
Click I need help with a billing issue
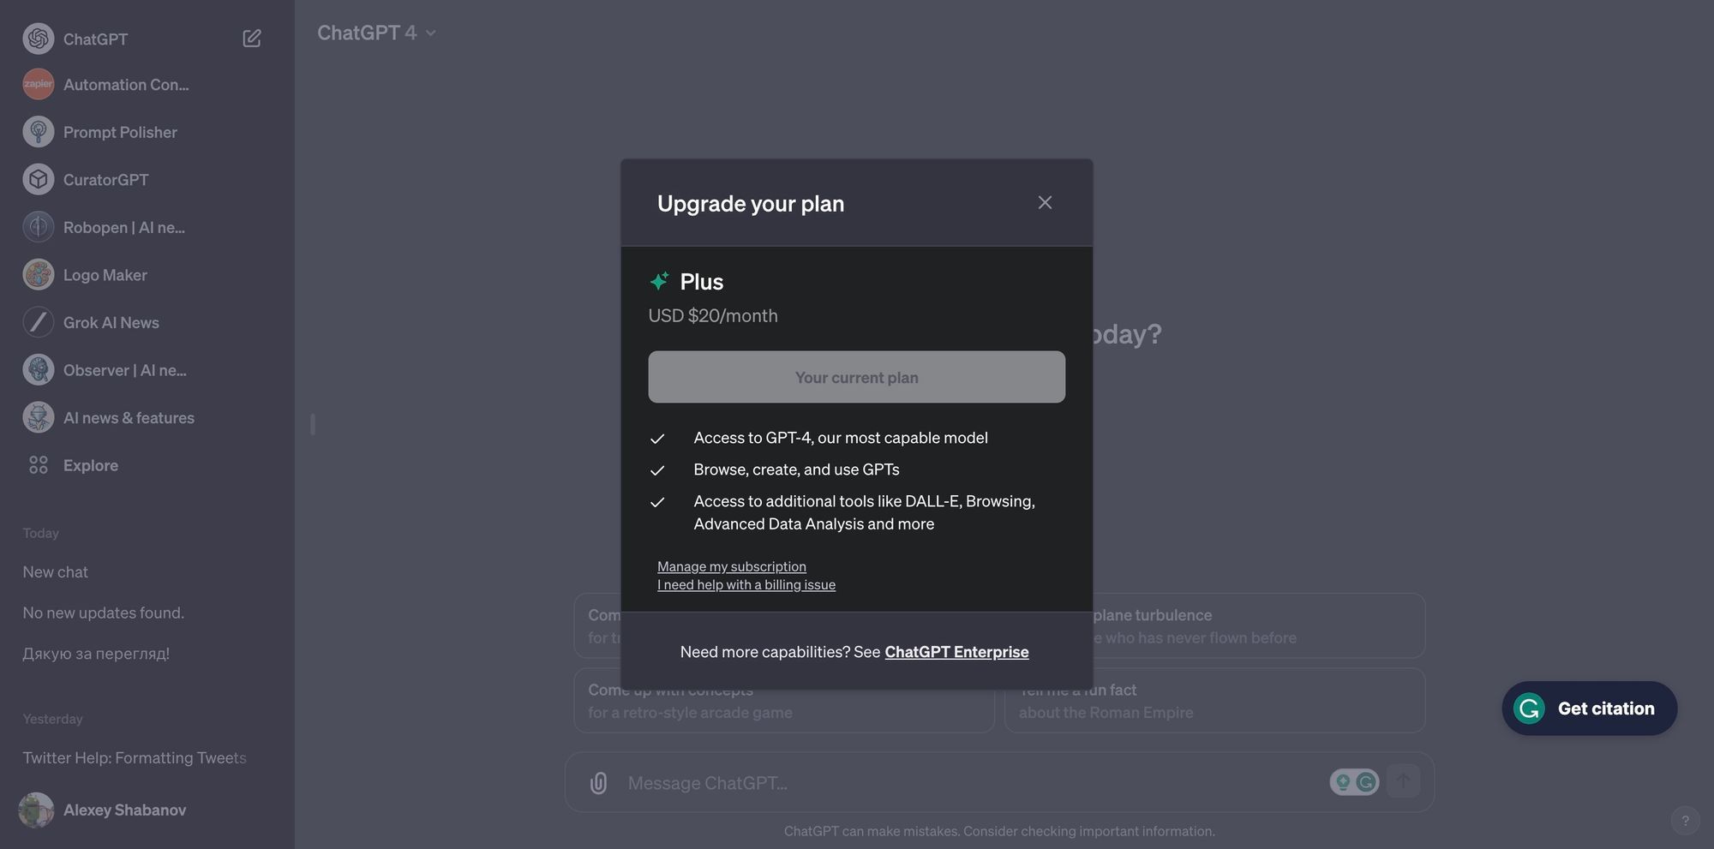tap(746, 584)
